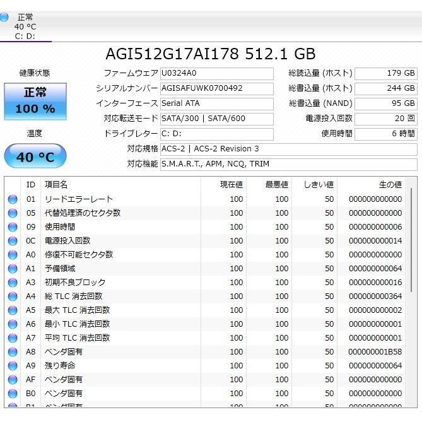422x422 pixels.
Task: Click raw value 000000000006 in row 09
Action: [x=375, y=227]
